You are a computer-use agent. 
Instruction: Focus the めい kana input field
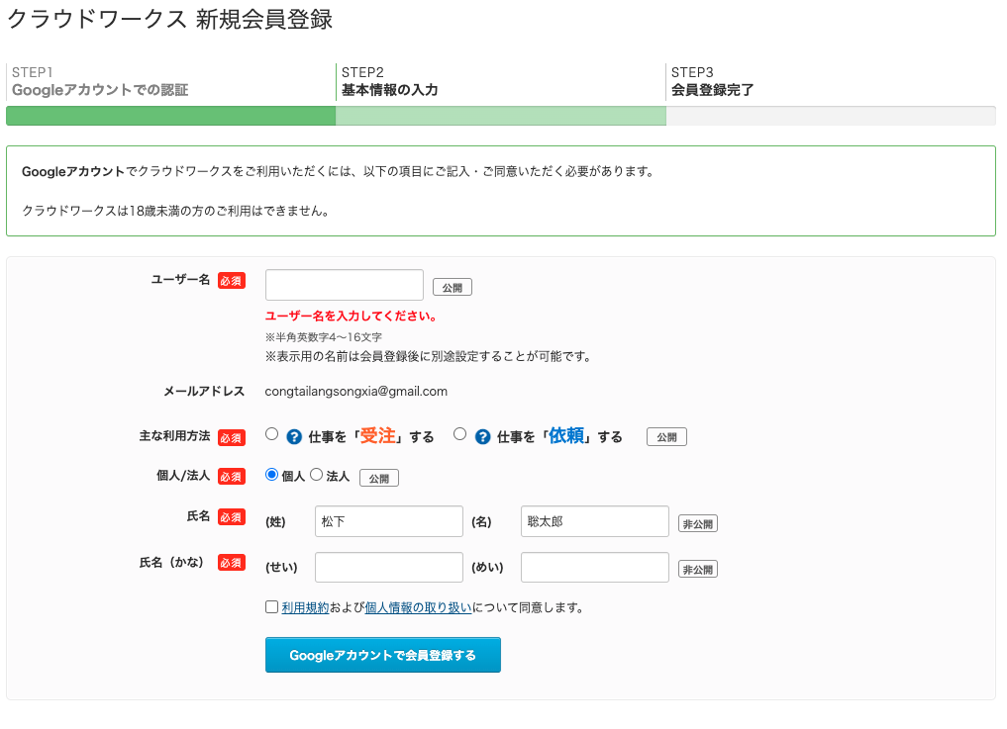click(x=595, y=568)
